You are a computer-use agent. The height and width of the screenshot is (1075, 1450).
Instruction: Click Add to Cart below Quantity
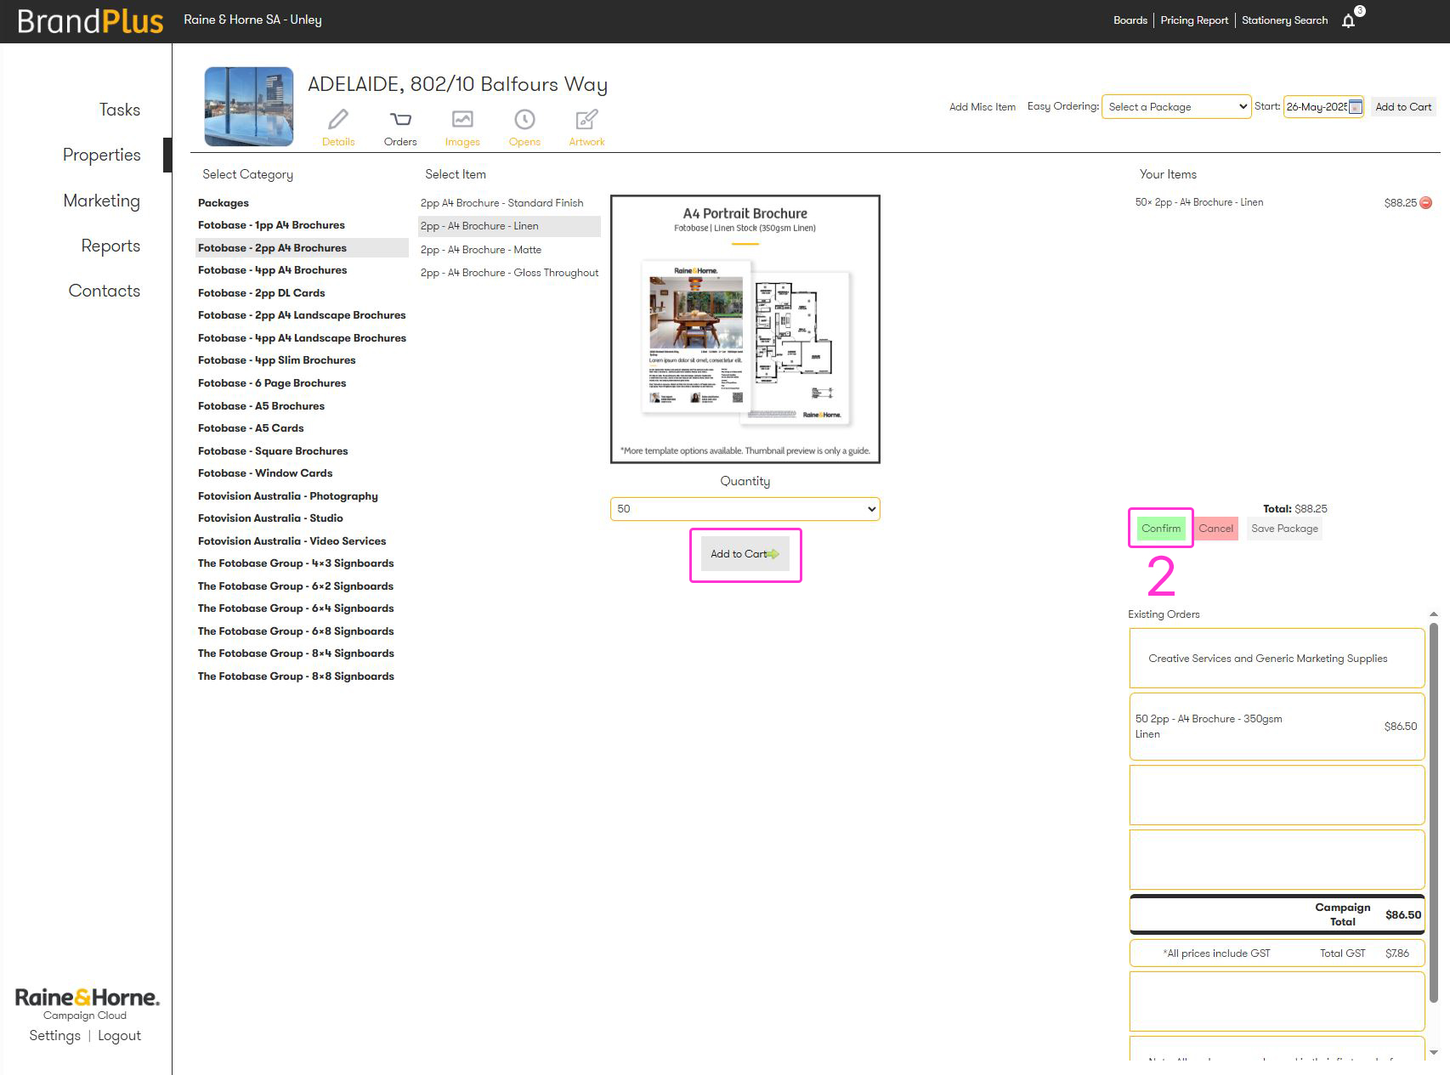745,554
